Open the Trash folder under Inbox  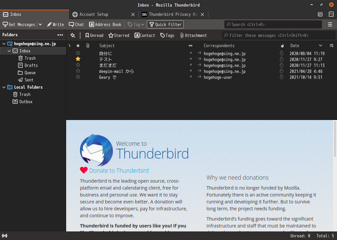point(30,58)
